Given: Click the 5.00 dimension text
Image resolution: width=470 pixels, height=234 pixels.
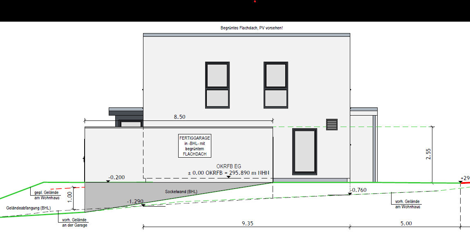Looking at the screenshot, I should coord(406,223).
